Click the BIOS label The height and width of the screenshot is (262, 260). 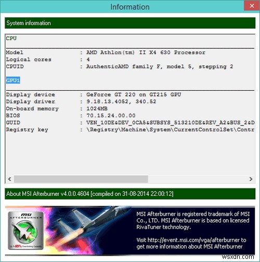click(x=13, y=116)
